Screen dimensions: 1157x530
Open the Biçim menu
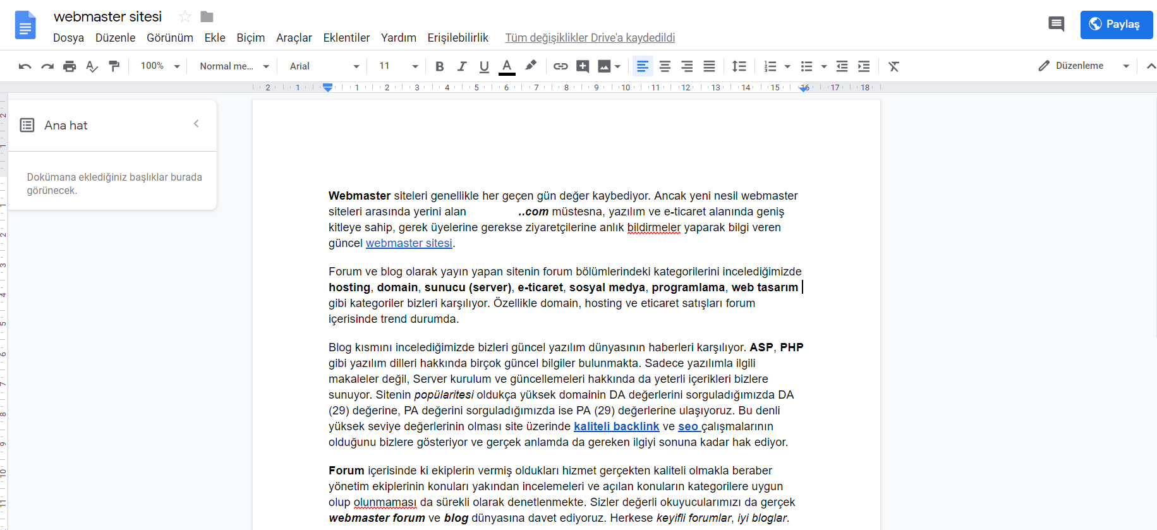point(250,38)
